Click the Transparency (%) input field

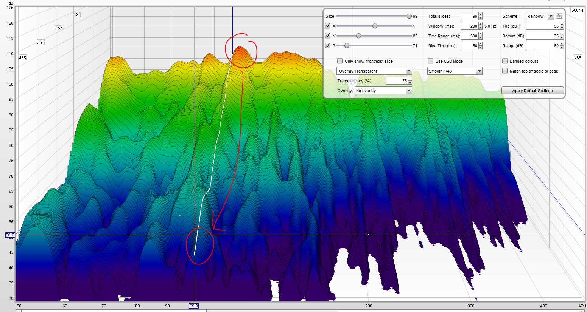(397, 81)
